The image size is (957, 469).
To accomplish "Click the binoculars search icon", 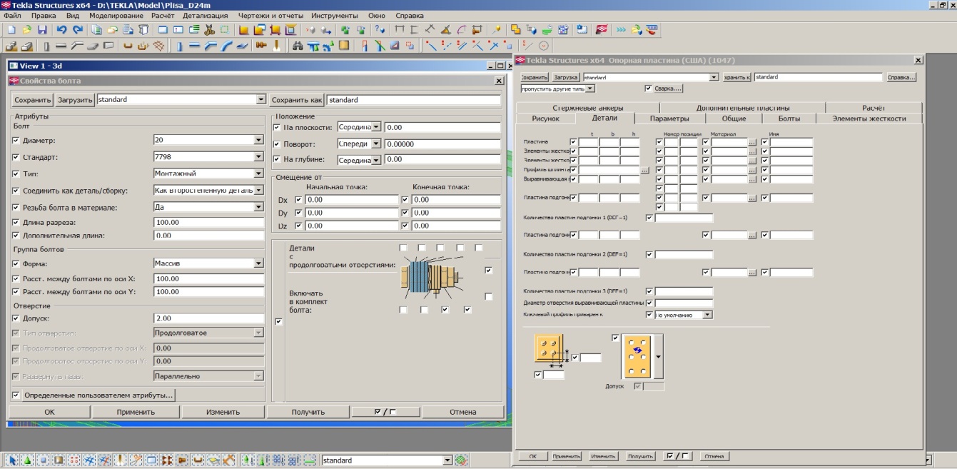I will point(298,46).
